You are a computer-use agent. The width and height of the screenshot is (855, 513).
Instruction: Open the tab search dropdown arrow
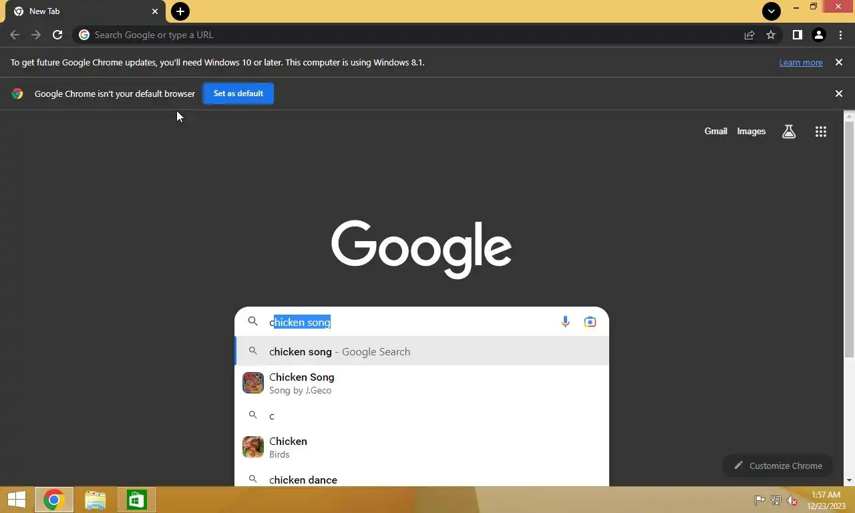coord(772,11)
